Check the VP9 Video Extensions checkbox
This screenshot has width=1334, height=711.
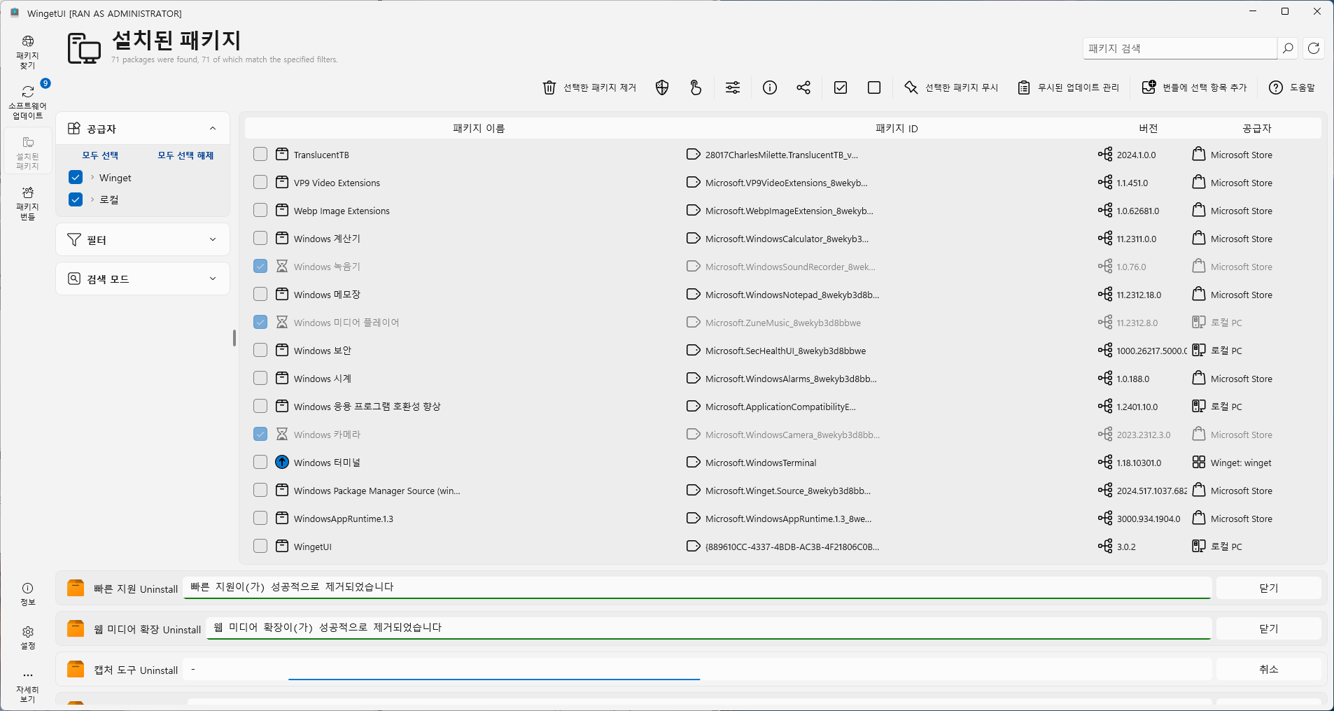(260, 182)
